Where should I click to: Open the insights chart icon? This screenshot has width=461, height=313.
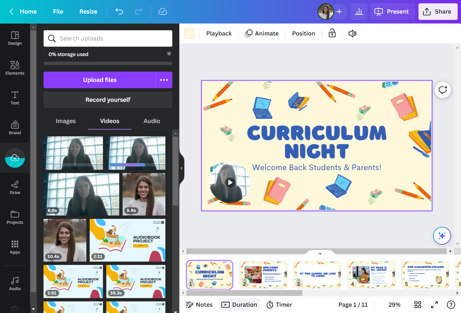tap(359, 12)
